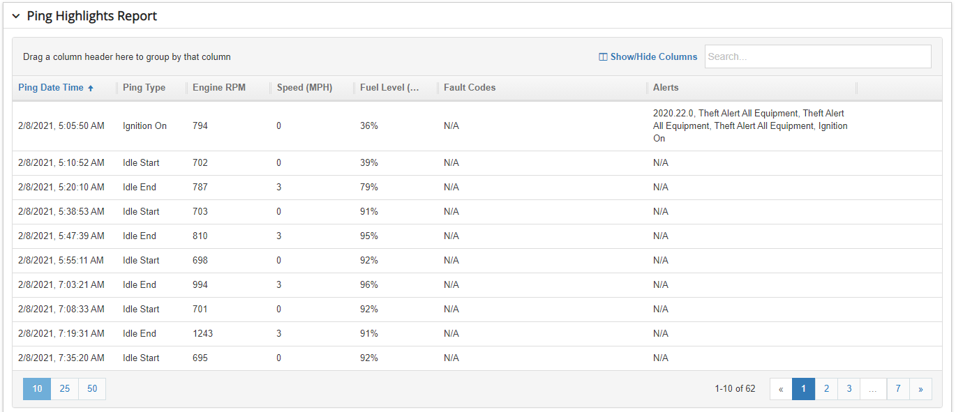The image size is (956, 412).
Task: Collapse the Ping Highlights Report section
Action: (x=15, y=15)
